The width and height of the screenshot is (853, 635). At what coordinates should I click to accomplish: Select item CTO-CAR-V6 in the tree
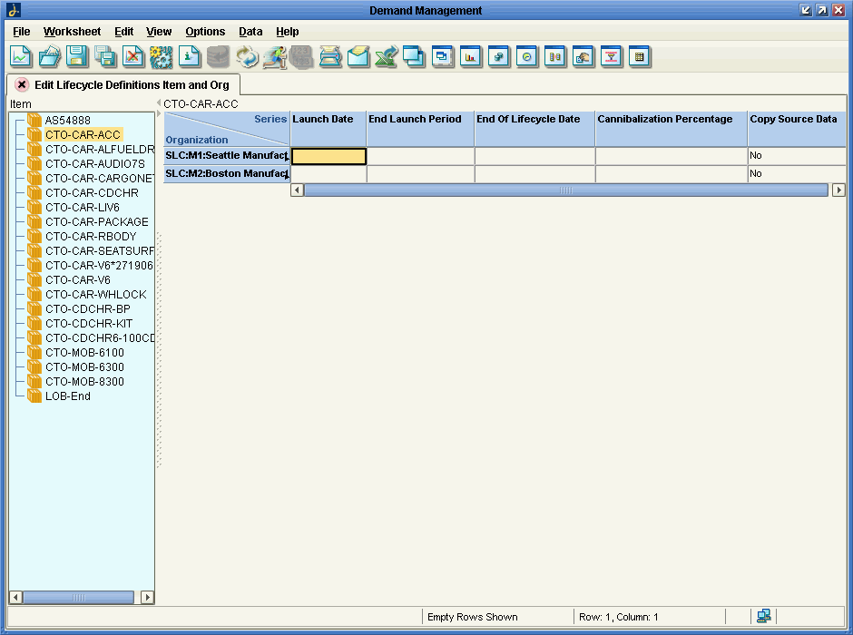(78, 280)
